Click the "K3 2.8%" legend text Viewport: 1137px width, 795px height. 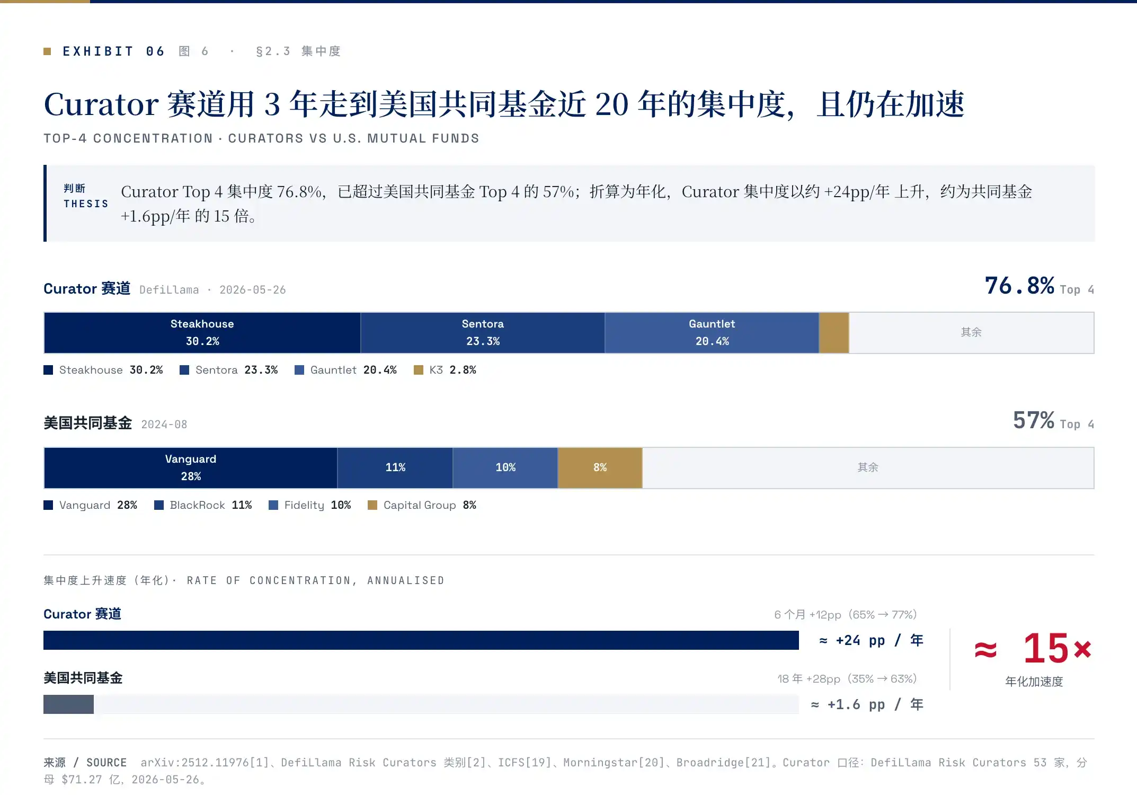pos(453,370)
